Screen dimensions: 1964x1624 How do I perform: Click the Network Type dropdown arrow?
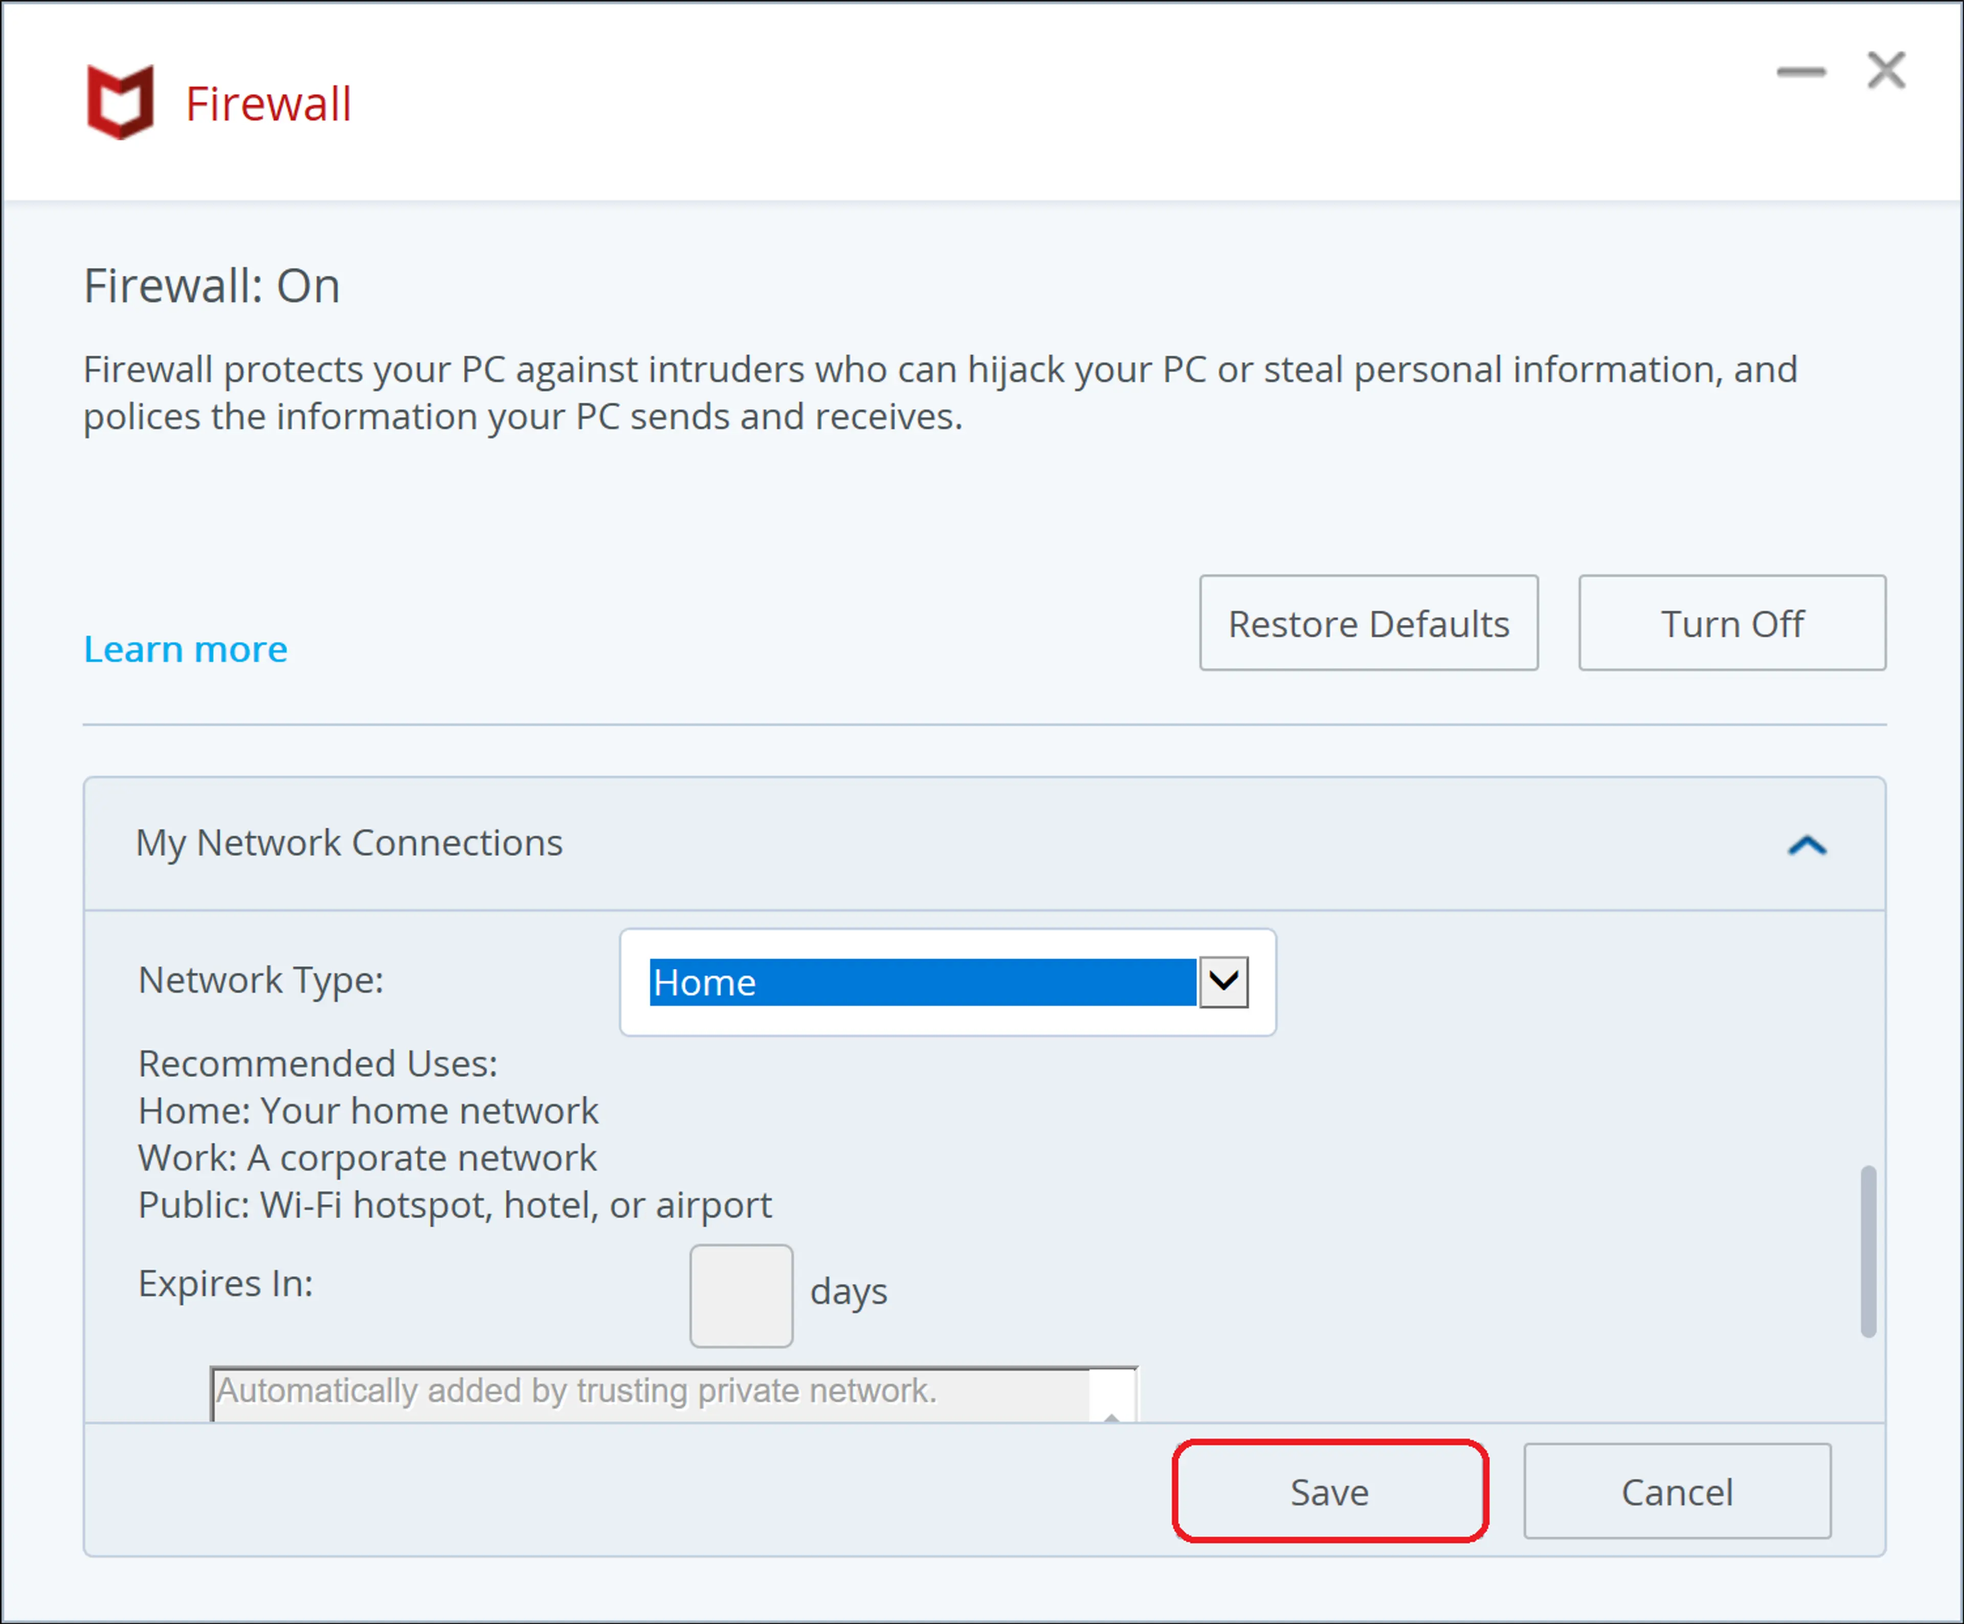pyautogui.click(x=1223, y=982)
